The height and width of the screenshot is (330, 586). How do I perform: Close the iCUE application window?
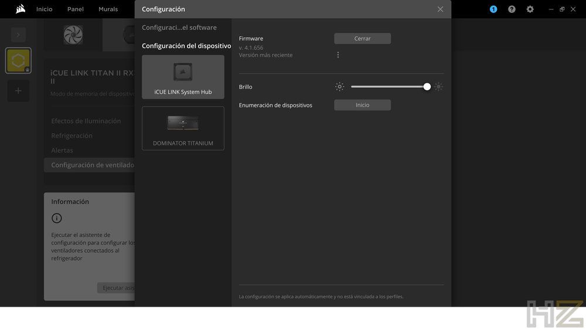[573, 9]
